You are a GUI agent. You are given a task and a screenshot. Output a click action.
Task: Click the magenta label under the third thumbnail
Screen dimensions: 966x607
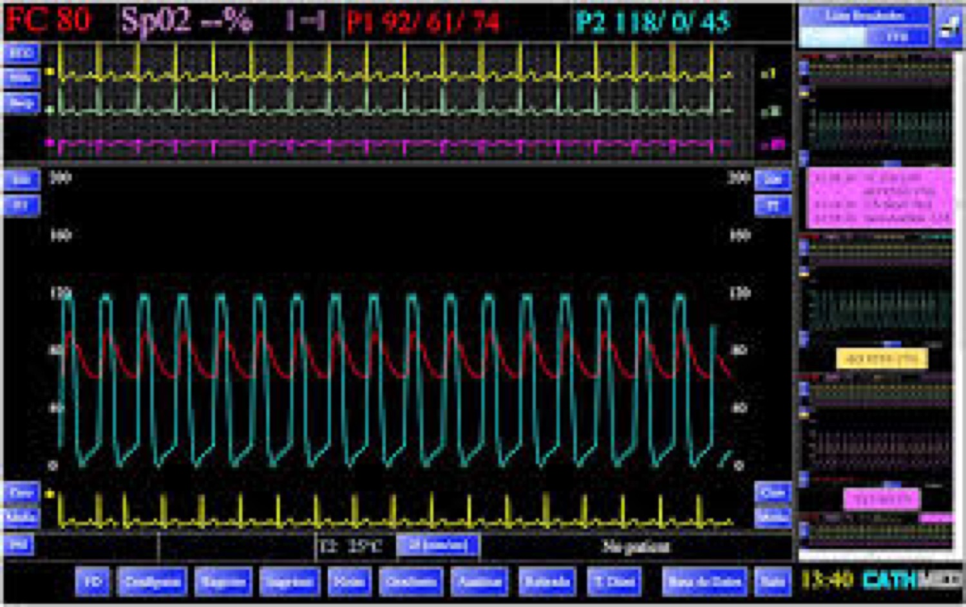(882, 498)
